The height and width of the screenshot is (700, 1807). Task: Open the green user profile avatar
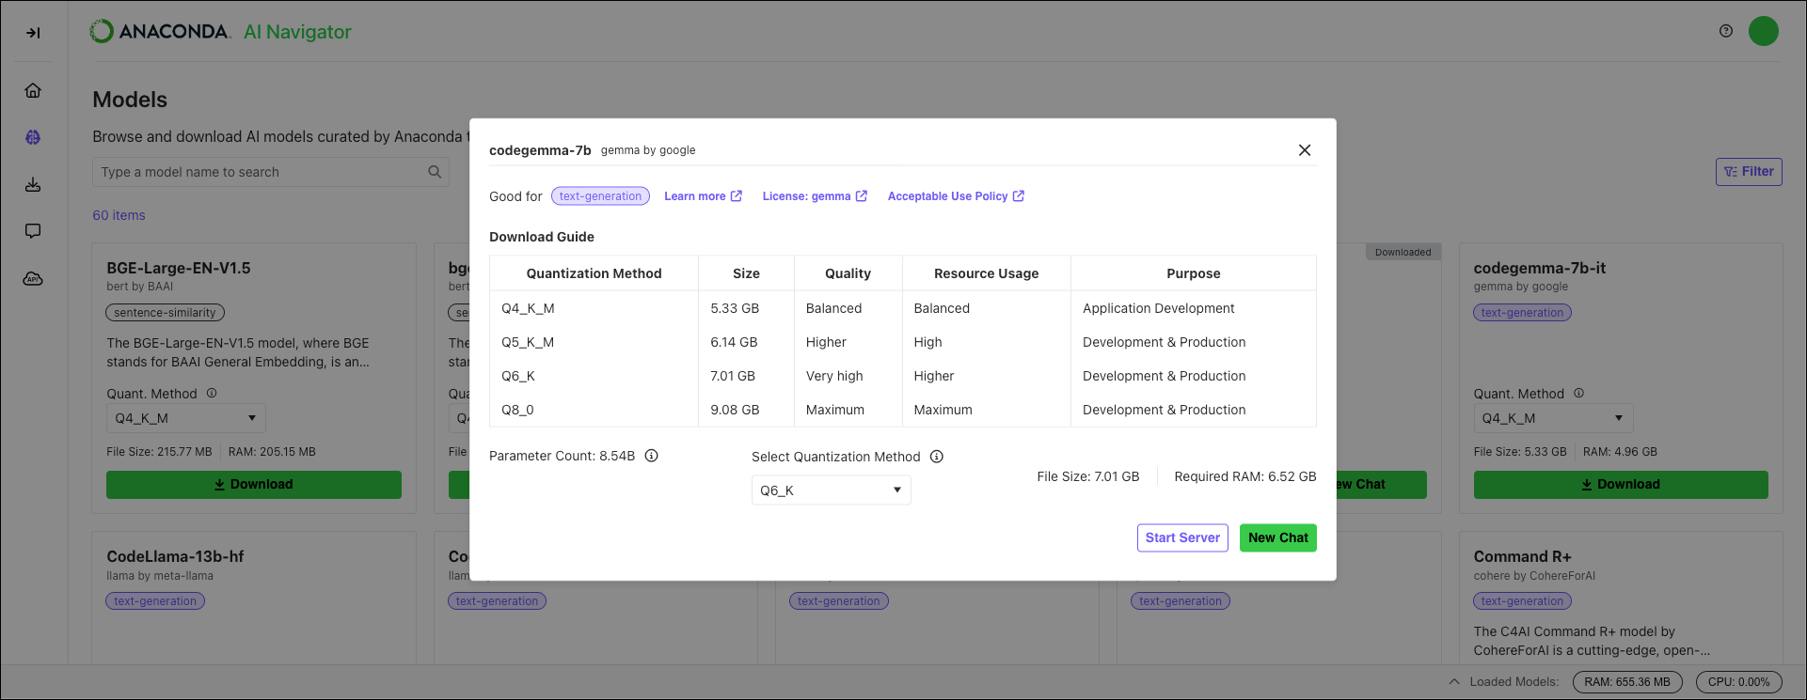pos(1764,31)
